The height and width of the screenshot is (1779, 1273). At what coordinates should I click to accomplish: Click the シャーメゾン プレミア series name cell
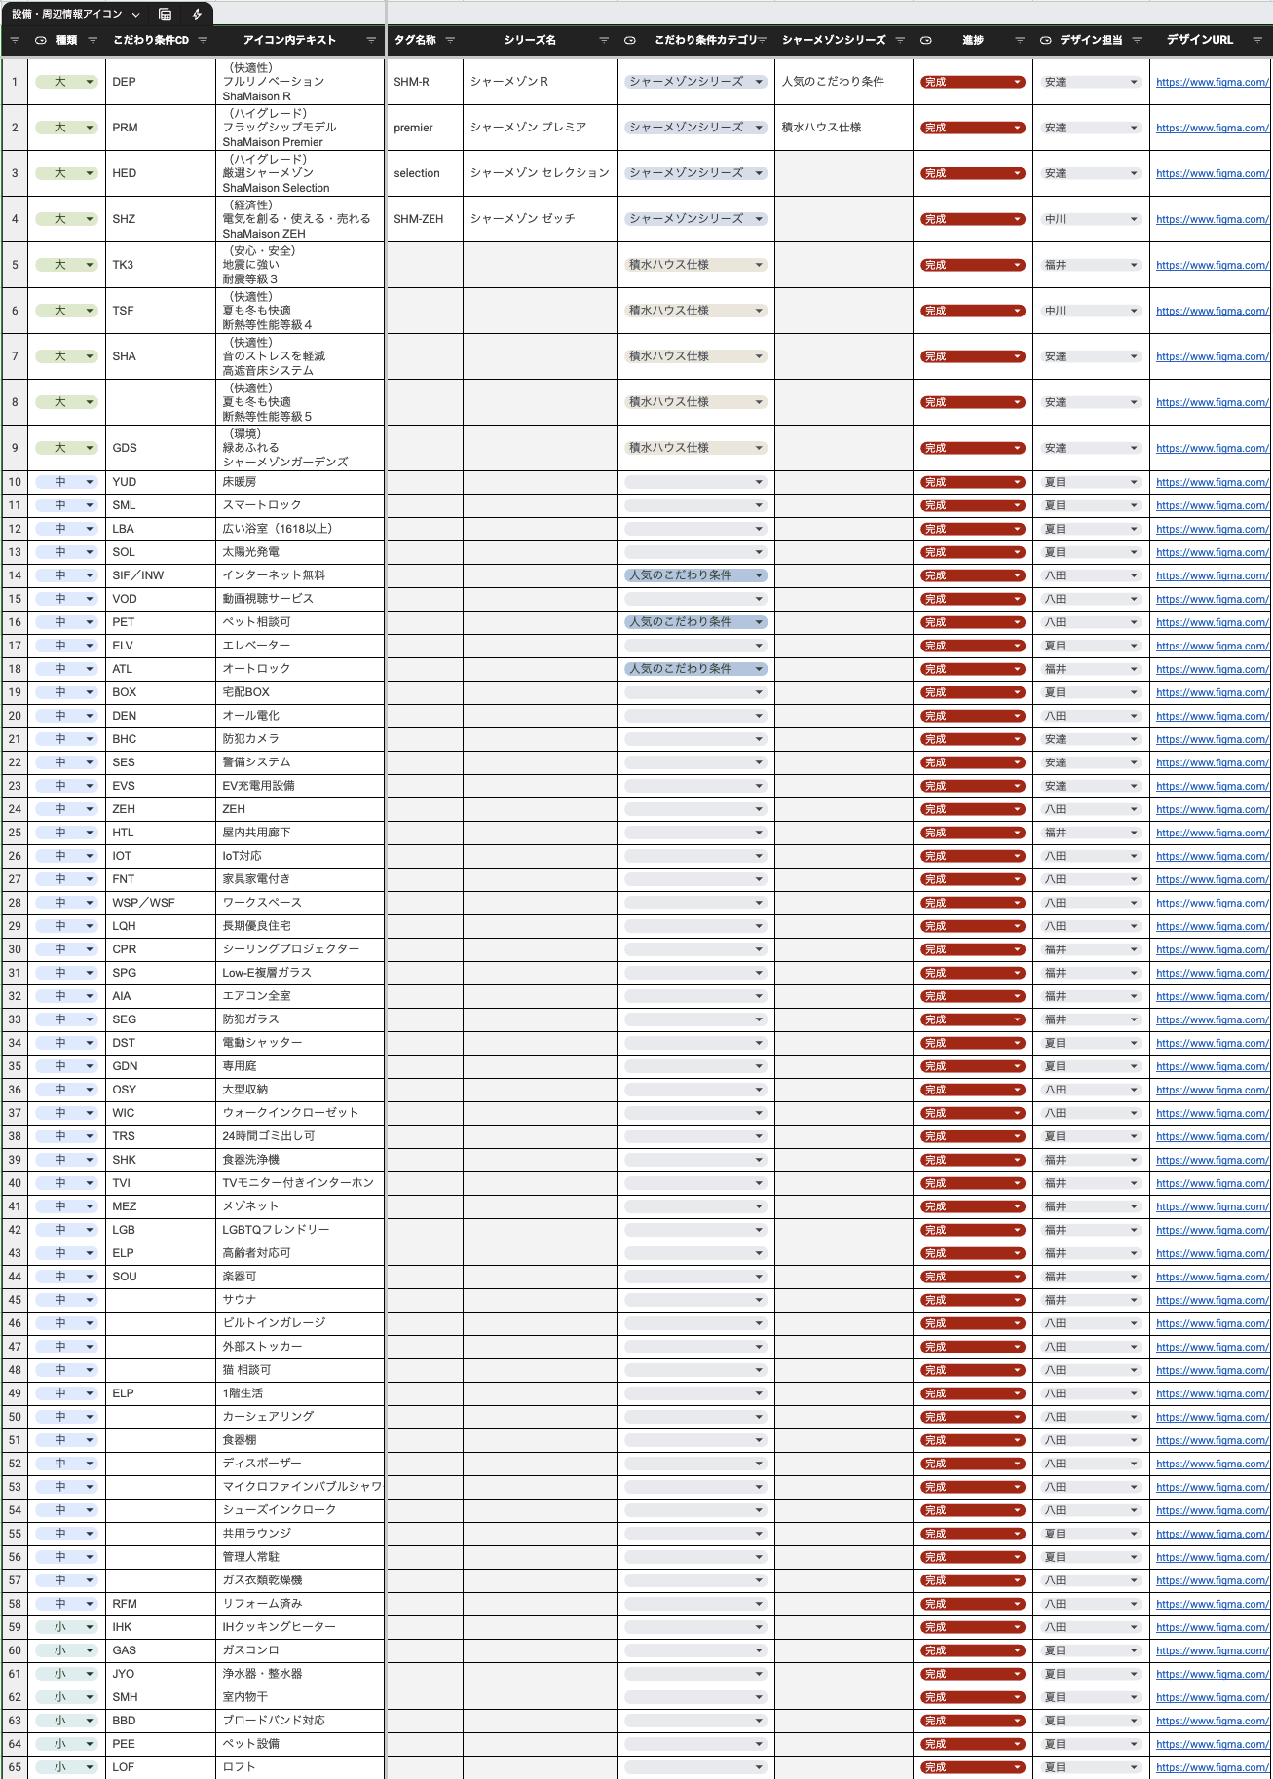click(x=540, y=128)
